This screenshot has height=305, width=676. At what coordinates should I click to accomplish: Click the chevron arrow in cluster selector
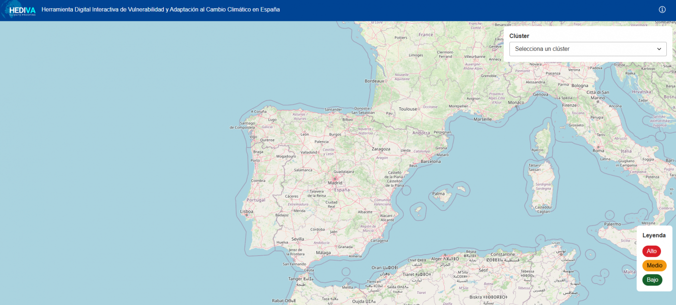pos(659,49)
